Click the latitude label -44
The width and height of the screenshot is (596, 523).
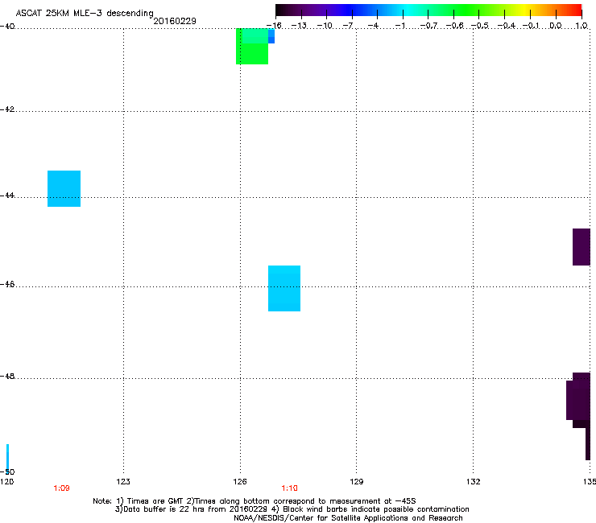[x=7, y=196]
